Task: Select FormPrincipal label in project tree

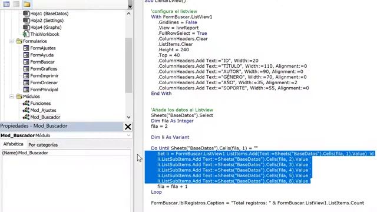Action: [44, 90]
